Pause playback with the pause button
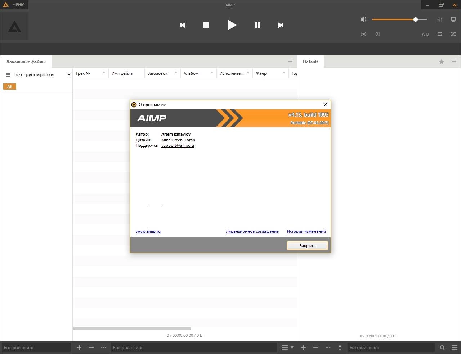The width and height of the screenshot is (461, 354). point(257,25)
